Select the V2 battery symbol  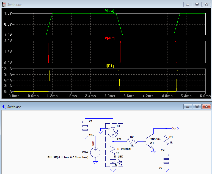(166, 161)
